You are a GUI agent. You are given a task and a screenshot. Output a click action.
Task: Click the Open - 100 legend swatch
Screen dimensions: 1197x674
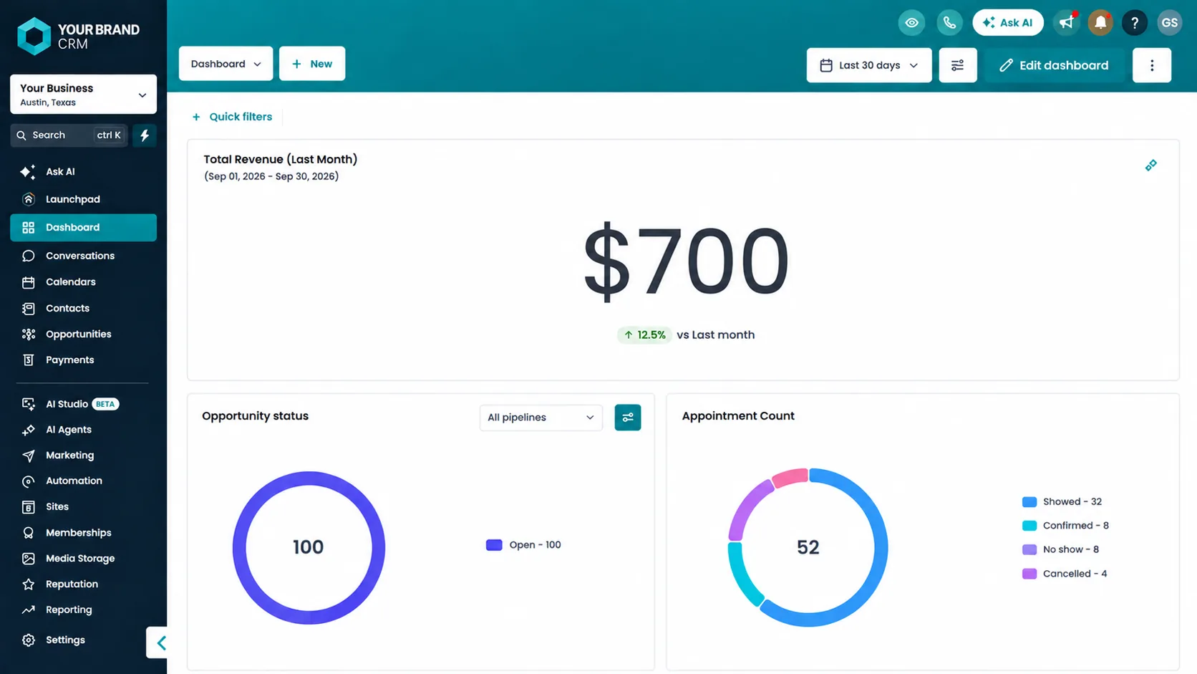(x=494, y=545)
